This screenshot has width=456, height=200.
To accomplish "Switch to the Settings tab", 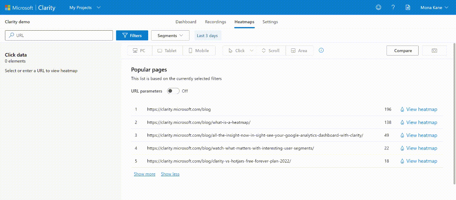I will (x=270, y=22).
